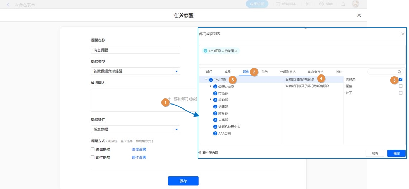The height and width of the screenshot is (189, 409).
Task: Click the 市场部 department icon
Action: [215, 93]
